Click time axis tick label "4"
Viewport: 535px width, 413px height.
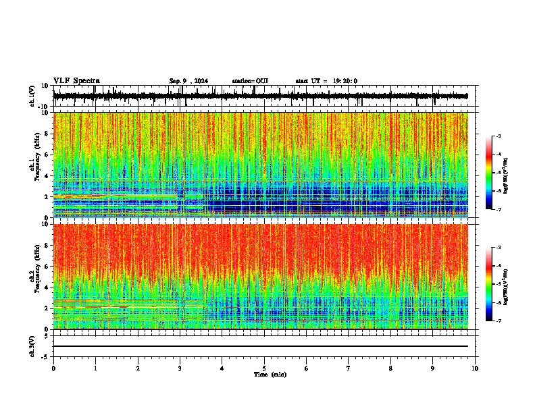(x=222, y=368)
